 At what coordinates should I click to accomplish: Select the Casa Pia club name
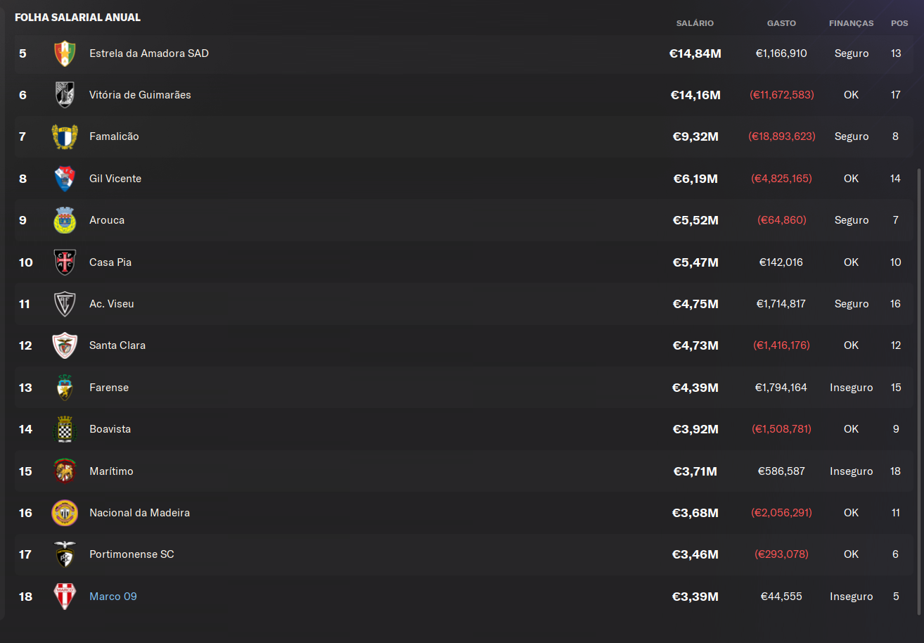click(x=110, y=262)
